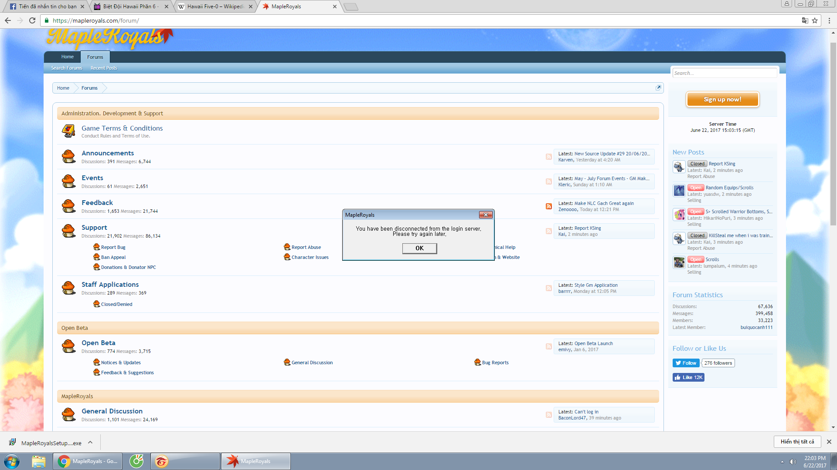The width and height of the screenshot is (837, 470).
Task: Click the Support forum mushroom icon
Action: pyautogui.click(x=68, y=231)
